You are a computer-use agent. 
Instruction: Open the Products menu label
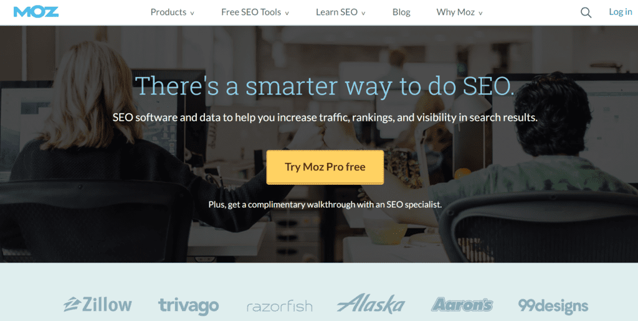(x=168, y=12)
